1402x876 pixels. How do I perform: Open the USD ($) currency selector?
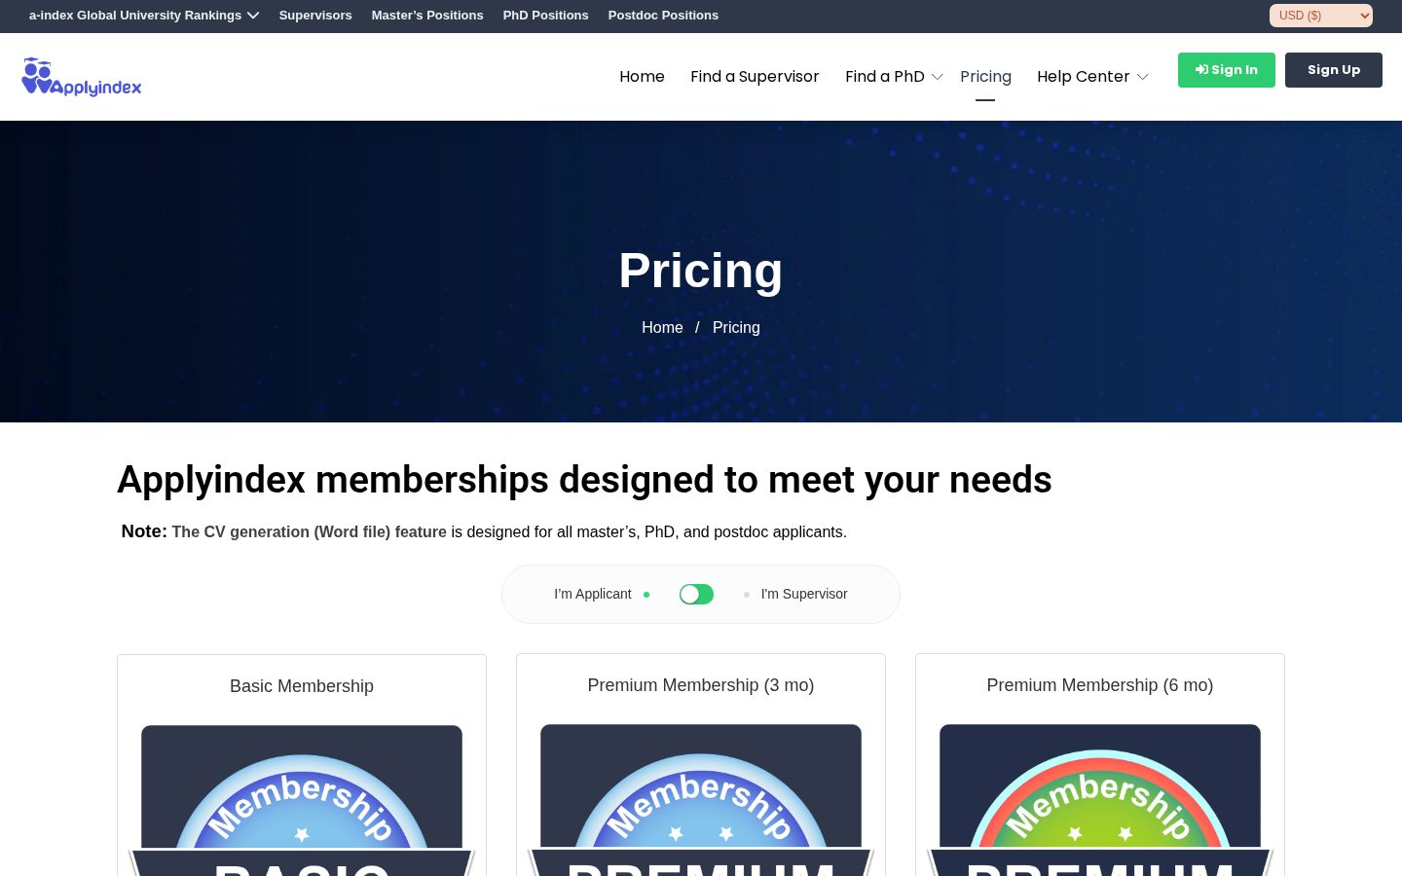(1321, 16)
